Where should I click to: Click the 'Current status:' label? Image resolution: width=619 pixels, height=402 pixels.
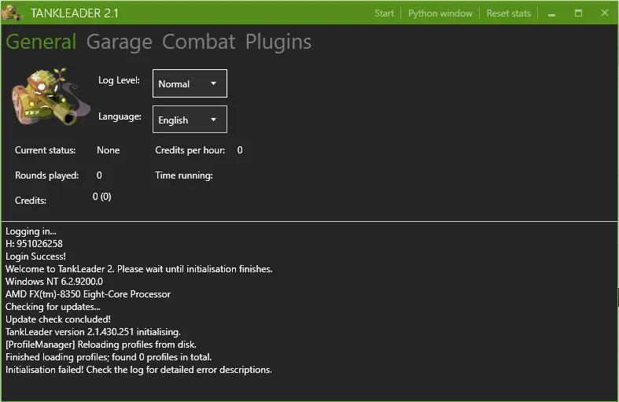click(45, 150)
